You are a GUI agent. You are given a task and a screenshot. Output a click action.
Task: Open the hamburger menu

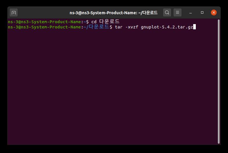pyautogui.click(x=178, y=12)
